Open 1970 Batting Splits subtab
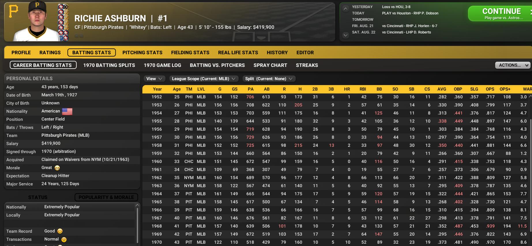532x246 pixels. (x=109, y=65)
